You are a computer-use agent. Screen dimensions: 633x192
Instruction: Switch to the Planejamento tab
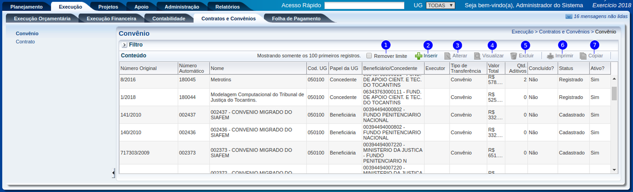click(x=26, y=7)
